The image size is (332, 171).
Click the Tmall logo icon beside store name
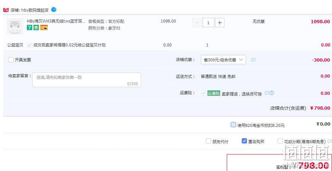coord(6,10)
